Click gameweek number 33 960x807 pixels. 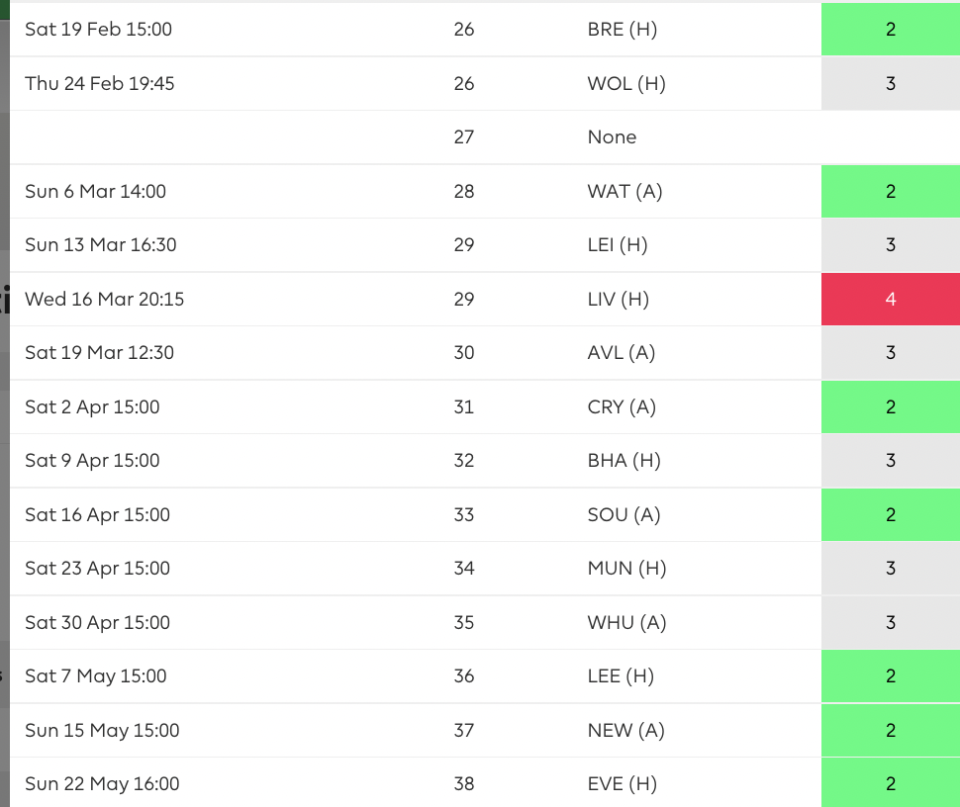[x=463, y=515]
